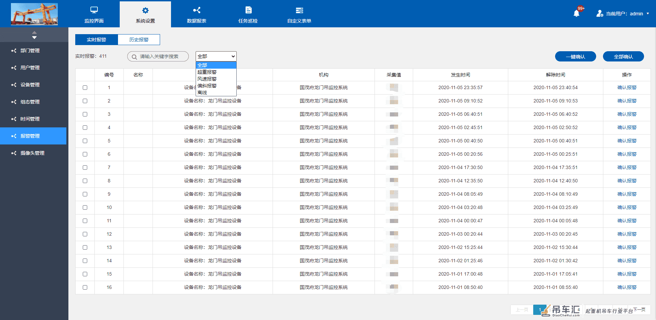Focus the keyword search input field

pyautogui.click(x=158, y=56)
